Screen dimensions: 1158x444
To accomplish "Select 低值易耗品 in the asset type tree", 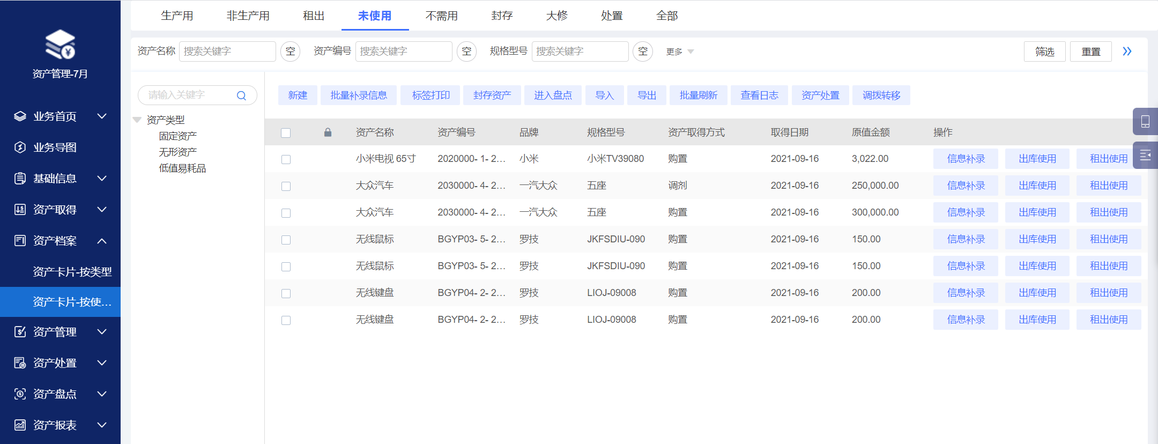I will point(182,168).
